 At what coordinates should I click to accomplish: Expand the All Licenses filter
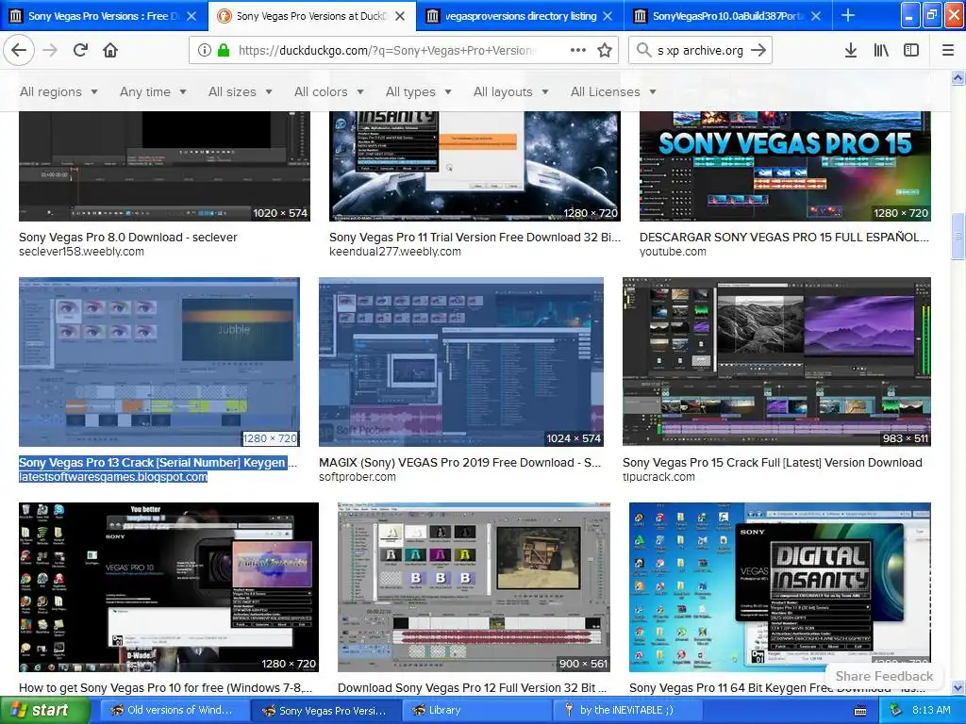point(613,91)
